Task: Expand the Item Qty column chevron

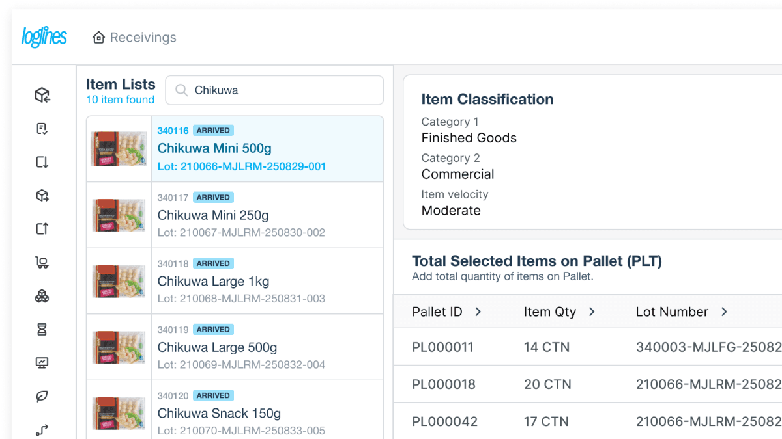Action: point(592,312)
